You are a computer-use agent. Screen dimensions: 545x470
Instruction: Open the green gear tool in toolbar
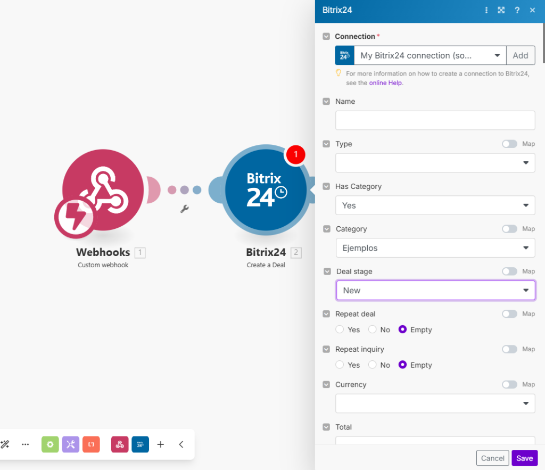(x=50, y=444)
